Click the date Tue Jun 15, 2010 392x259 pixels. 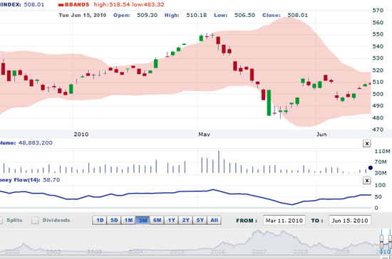(83, 15)
